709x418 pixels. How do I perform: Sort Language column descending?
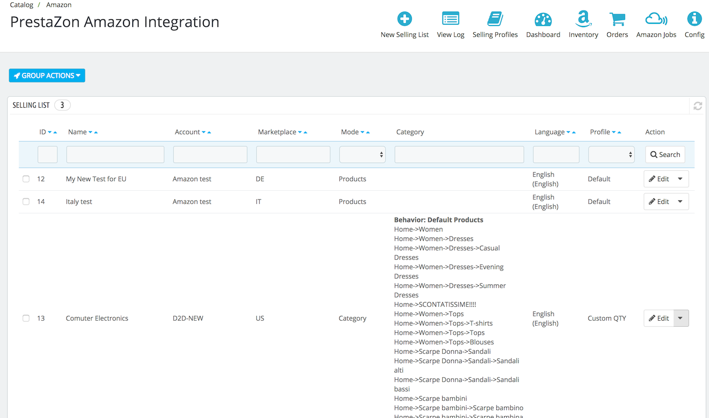point(568,132)
